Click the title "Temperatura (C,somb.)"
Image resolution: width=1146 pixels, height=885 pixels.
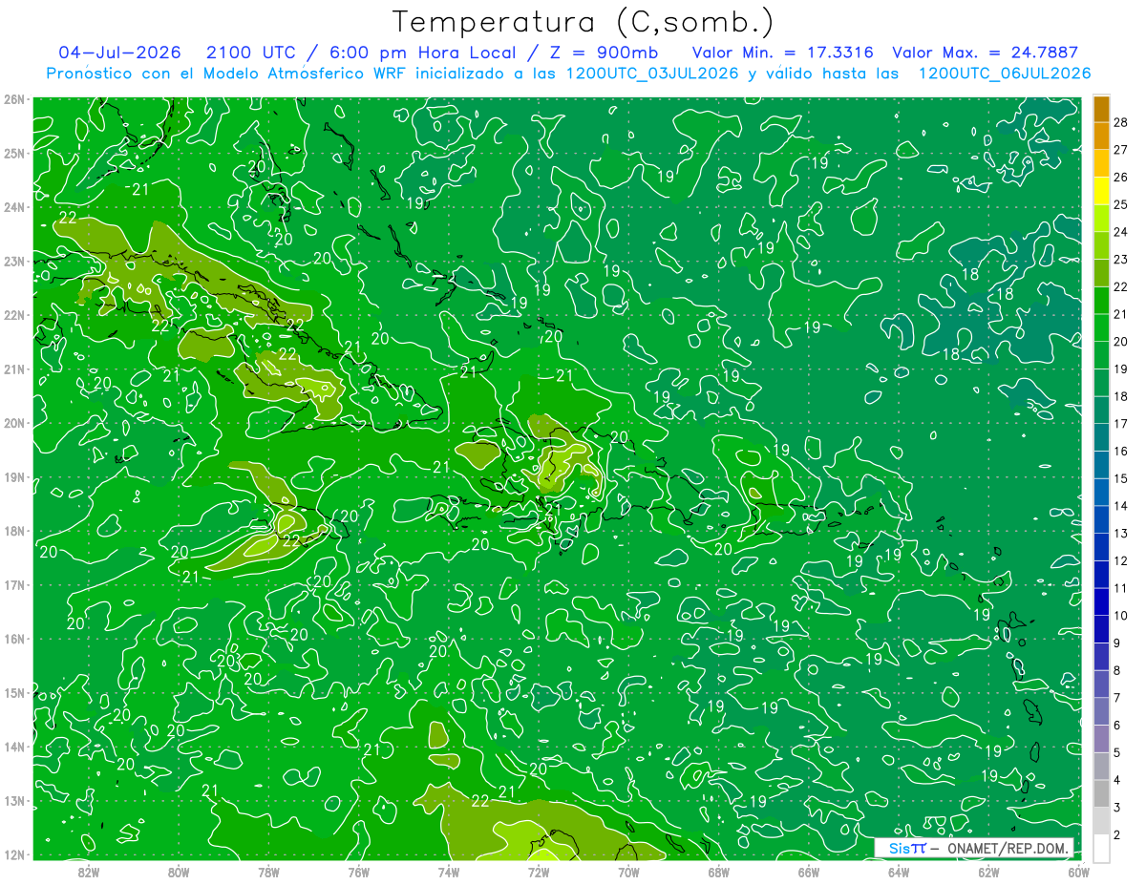pyautogui.click(x=584, y=22)
